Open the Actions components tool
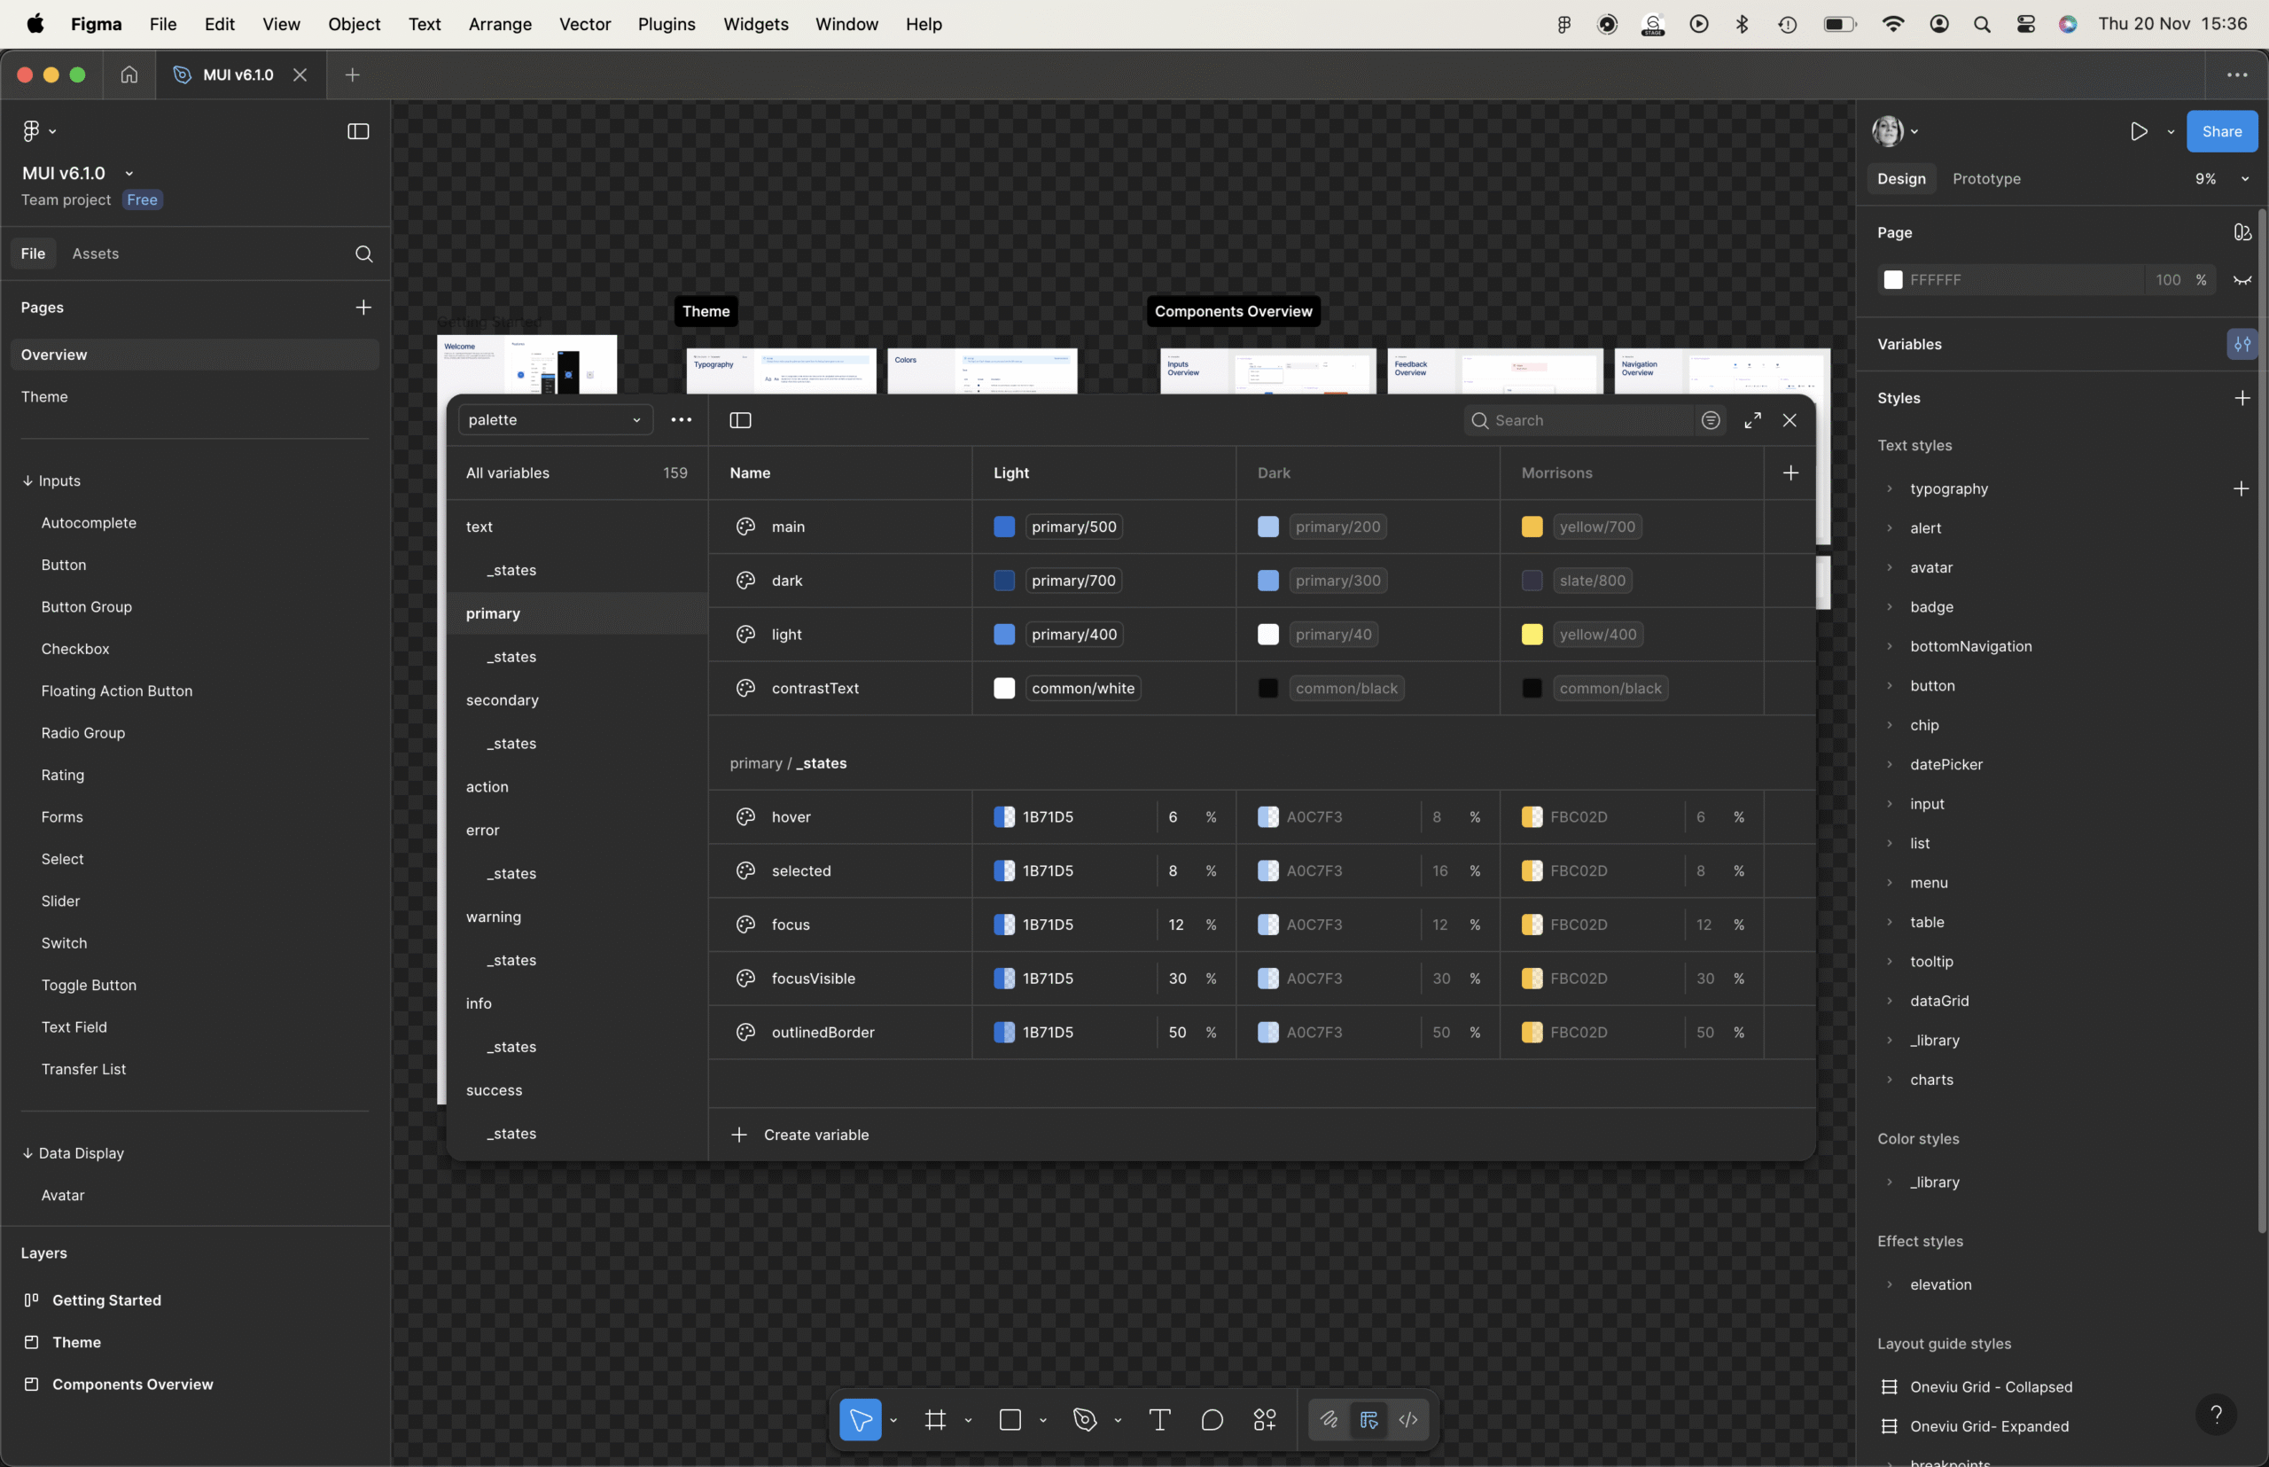The width and height of the screenshot is (2269, 1467). point(1264,1419)
